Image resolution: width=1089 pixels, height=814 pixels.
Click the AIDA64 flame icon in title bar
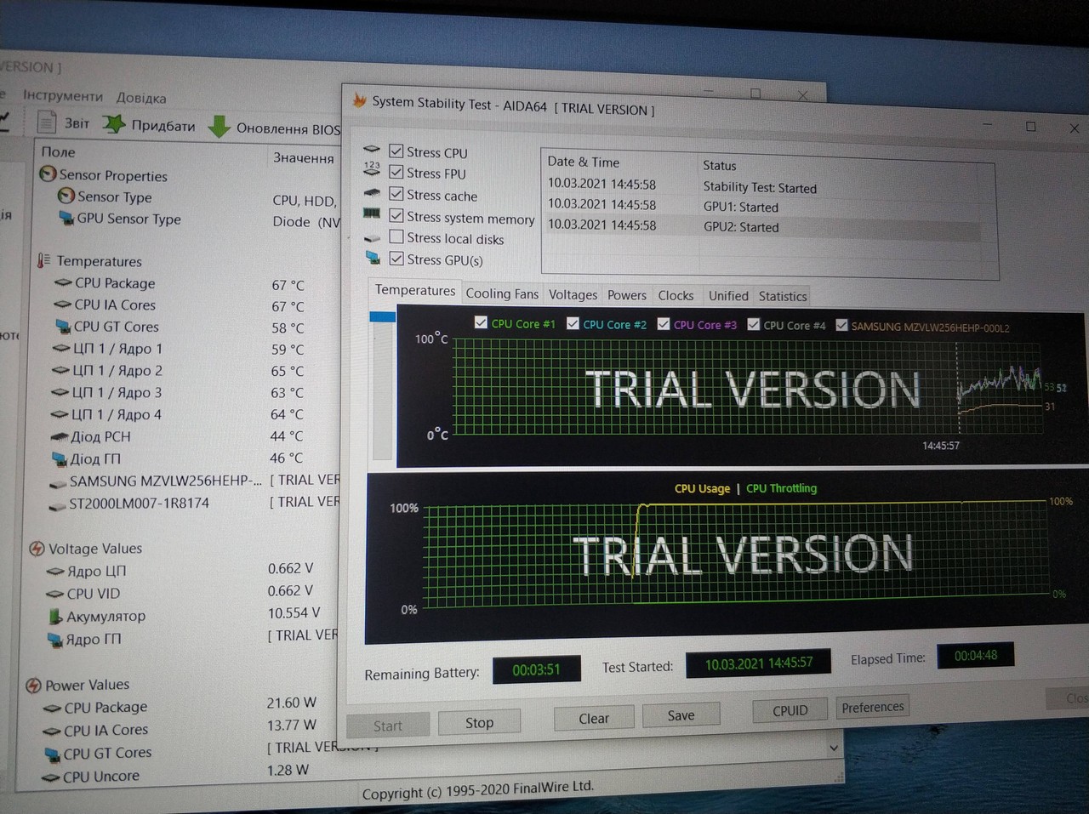point(359,101)
